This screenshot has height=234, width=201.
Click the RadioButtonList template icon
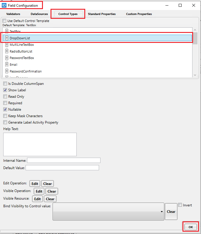click(7, 51)
